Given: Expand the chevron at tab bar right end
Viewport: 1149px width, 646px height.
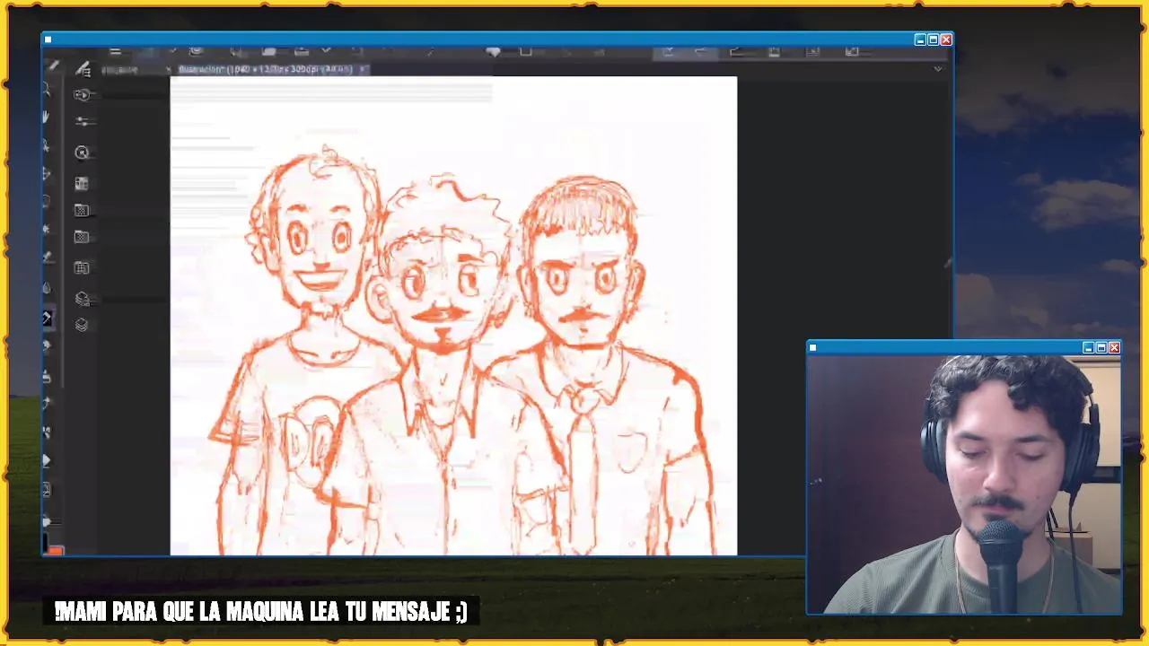Looking at the screenshot, I should tap(938, 69).
